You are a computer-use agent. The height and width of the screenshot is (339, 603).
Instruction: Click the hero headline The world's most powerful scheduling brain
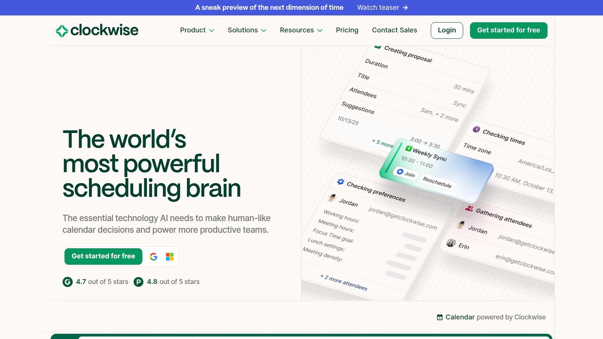coord(152,163)
